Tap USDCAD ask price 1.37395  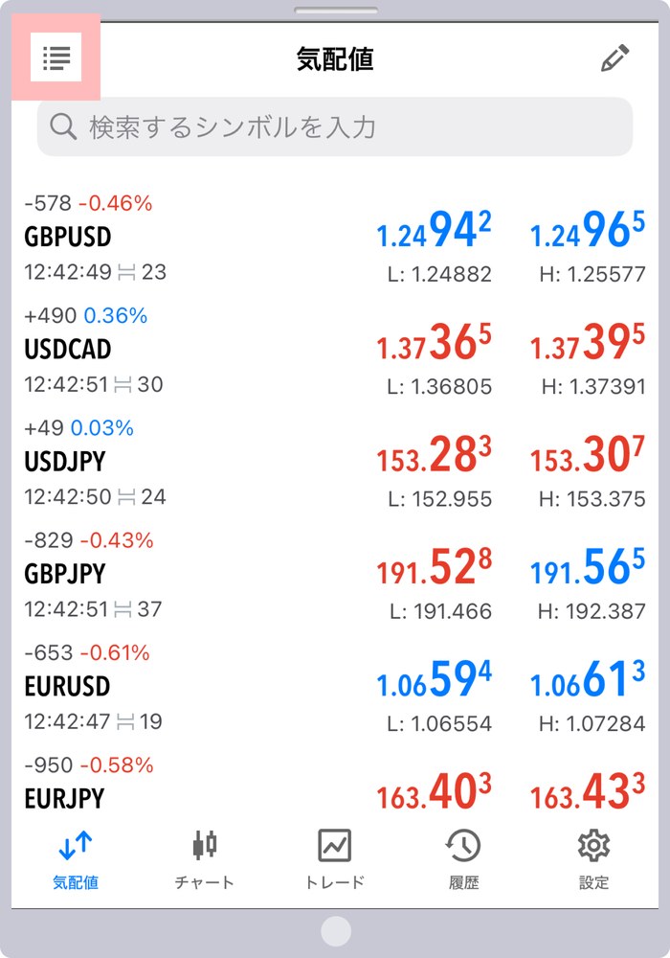(x=588, y=342)
